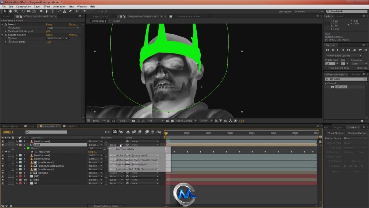Hide layer 1 matte.mov with eye icon
The image size is (369, 208).
click(3, 141)
